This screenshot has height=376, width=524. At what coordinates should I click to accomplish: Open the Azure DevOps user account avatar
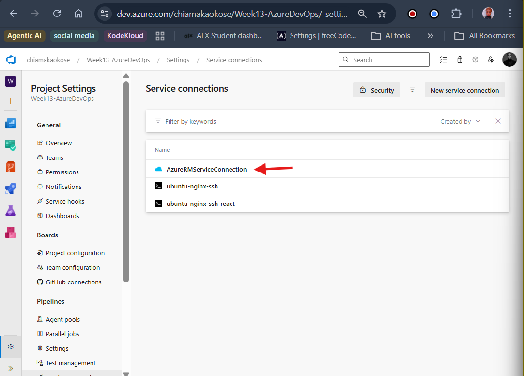pyautogui.click(x=509, y=60)
